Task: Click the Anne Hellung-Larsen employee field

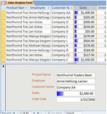Action: pos(76,81)
